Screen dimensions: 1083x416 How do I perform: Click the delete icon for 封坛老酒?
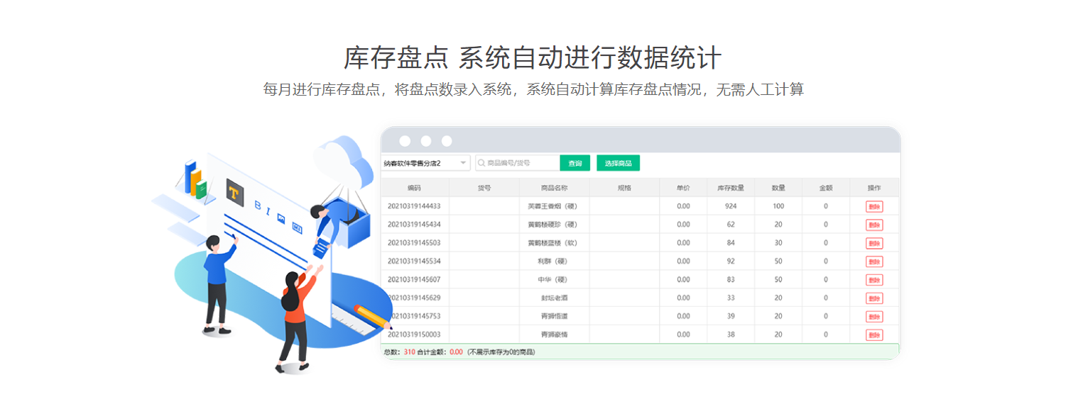pyautogui.click(x=874, y=297)
